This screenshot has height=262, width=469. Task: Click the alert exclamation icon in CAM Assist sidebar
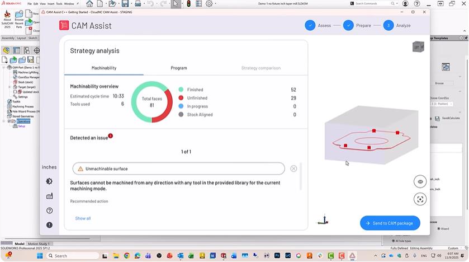[49, 225]
